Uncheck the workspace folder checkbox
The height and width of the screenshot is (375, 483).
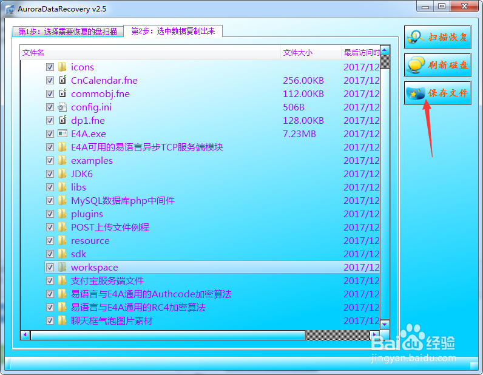50,268
